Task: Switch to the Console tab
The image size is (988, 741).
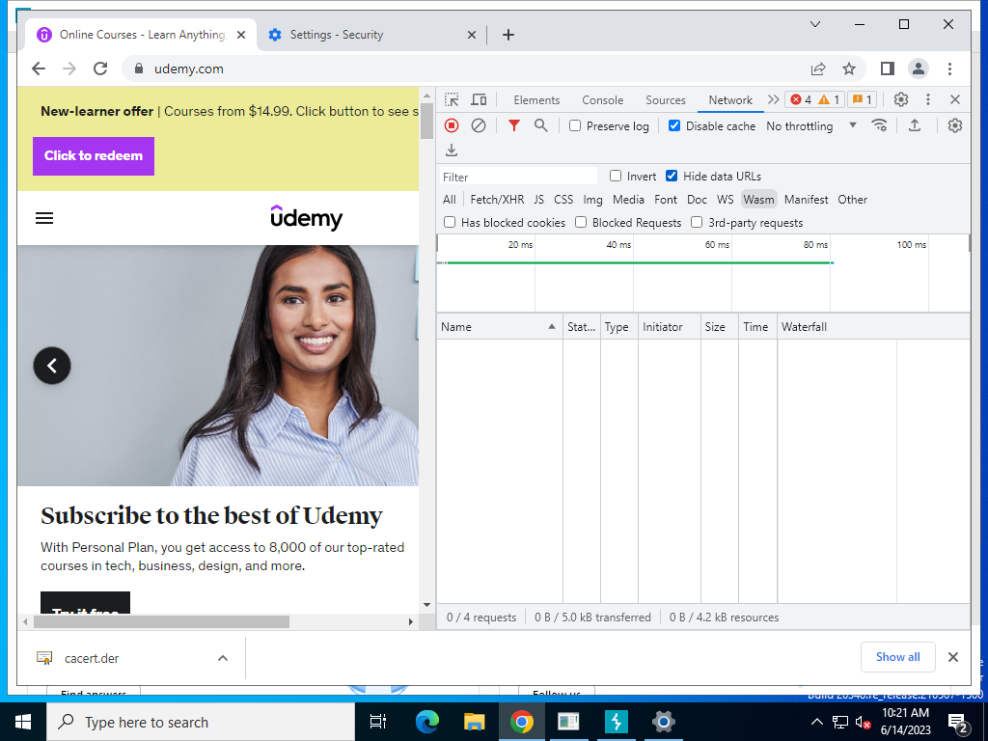Action: pyautogui.click(x=602, y=99)
